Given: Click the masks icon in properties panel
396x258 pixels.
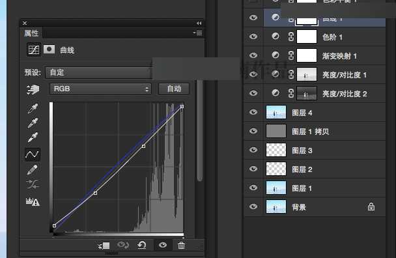Looking at the screenshot, I should point(49,50).
